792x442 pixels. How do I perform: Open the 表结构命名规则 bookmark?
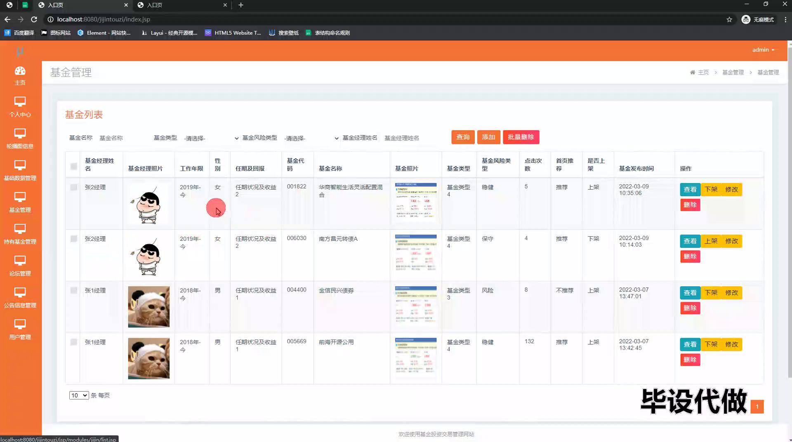coord(328,33)
